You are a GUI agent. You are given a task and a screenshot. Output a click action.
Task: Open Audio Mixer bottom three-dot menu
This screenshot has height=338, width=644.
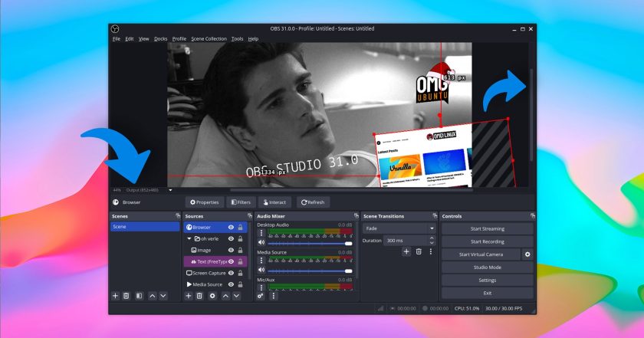[274, 296]
